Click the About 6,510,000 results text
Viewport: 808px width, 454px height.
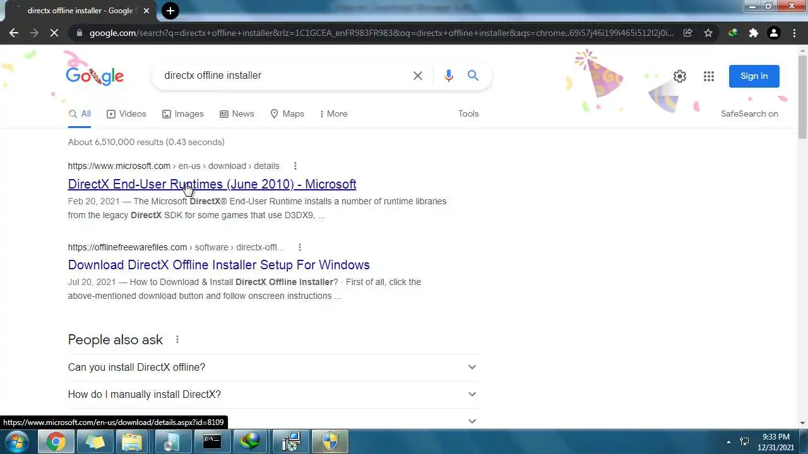146,143
